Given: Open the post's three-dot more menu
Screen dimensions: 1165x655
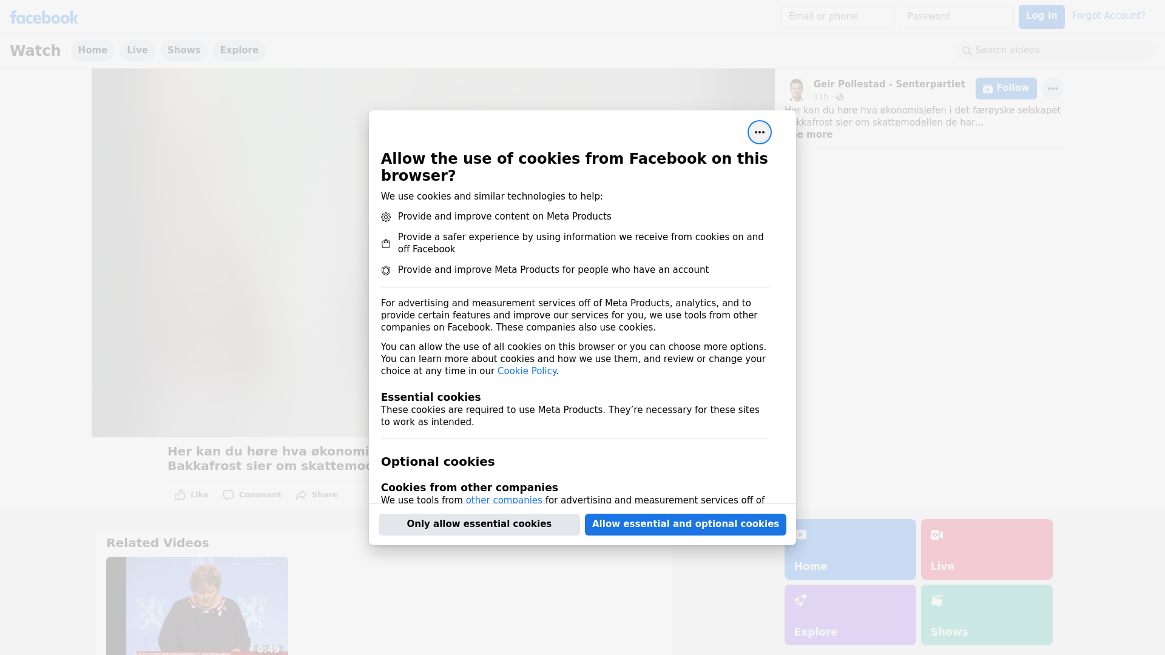Looking at the screenshot, I should tap(1052, 89).
